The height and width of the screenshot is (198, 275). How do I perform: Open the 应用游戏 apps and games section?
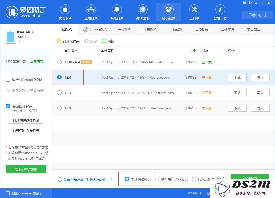pyautogui.click(x=91, y=12)
